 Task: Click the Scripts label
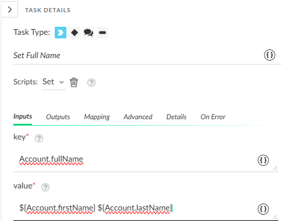click(26, 82)
